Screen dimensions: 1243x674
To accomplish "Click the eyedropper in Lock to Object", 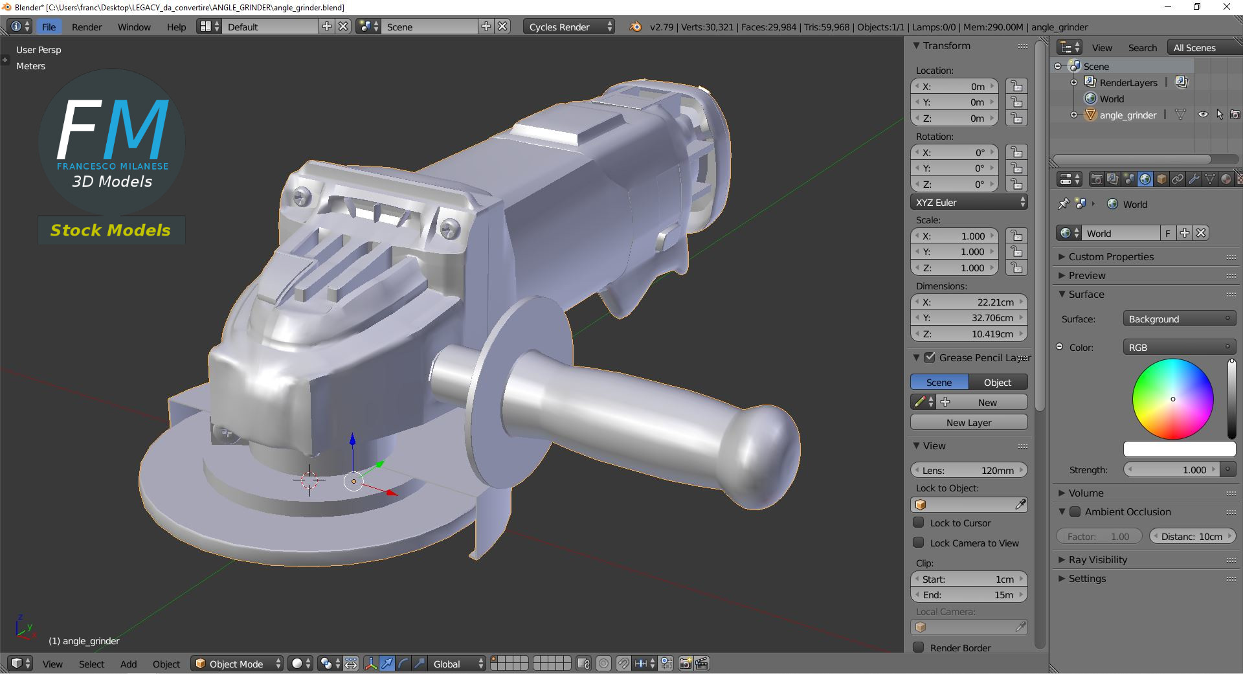I will (1020, 504).
